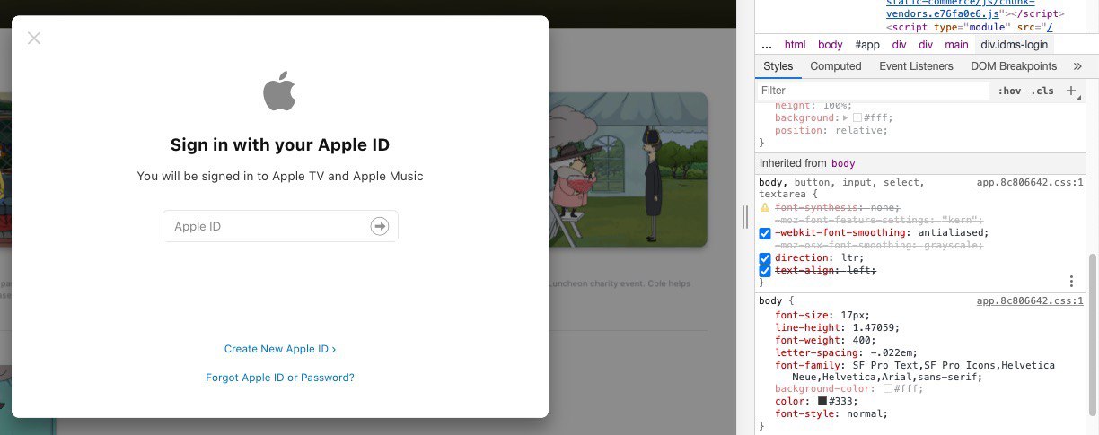Open app.8c806642.css:1 link for textarea rule

pyautogui.click(x=1030, y=183)
